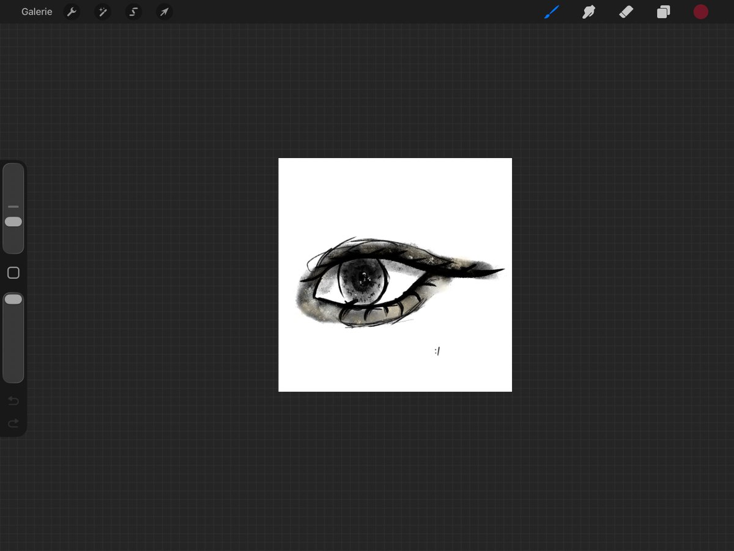Click the eye drawing on the canvas
Screen dimensions: 734x551
point(401,282)
